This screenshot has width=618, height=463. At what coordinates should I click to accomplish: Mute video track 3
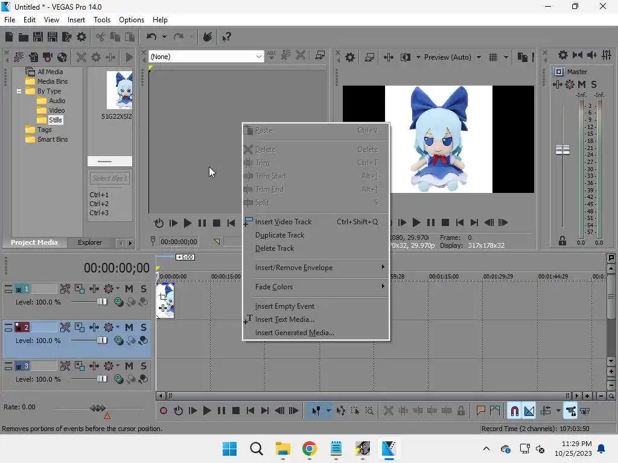[129, 366]
